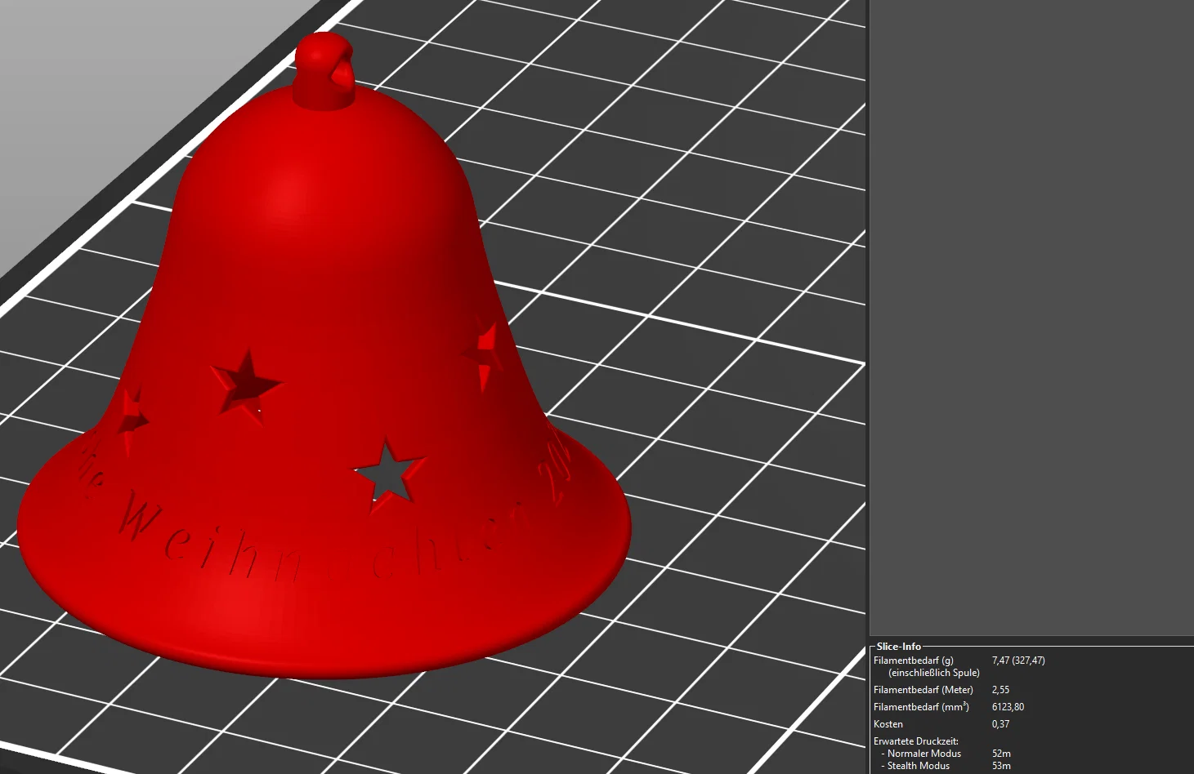Click the (einschließlich Spule) note

pyautogui.click(x=934, y=673)
